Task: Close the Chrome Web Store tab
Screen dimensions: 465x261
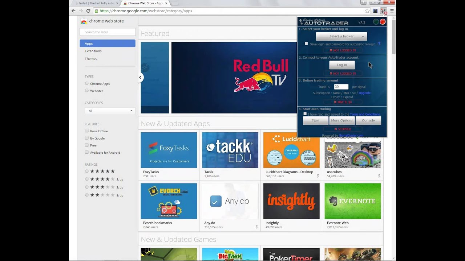Action: tap(166, 3)
